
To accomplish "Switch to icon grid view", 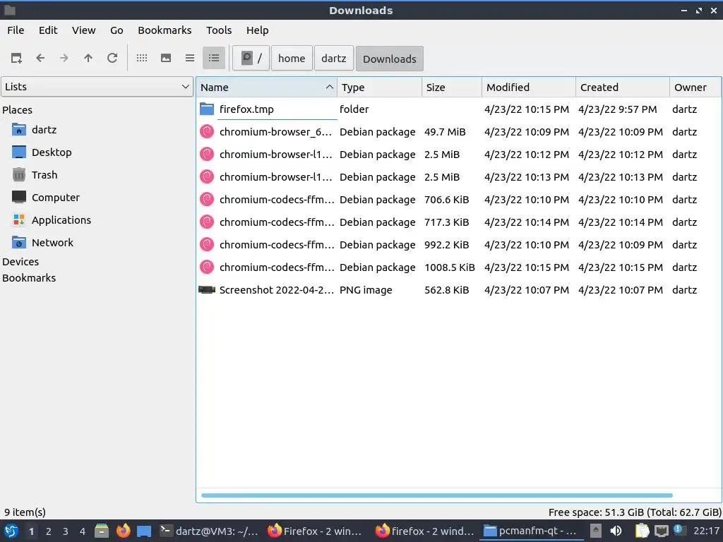I will [x=141, y=58].
